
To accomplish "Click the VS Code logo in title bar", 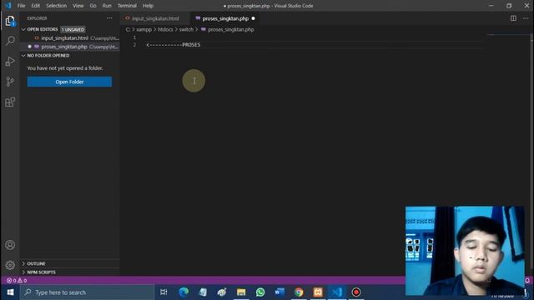I will [8, 6].
